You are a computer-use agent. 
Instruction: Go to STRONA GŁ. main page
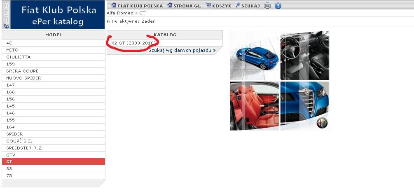pos(187,6)
